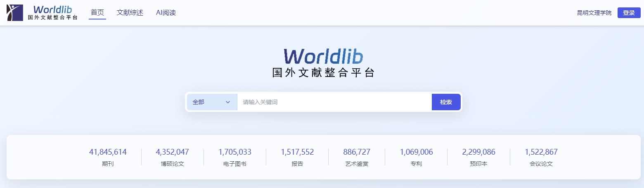Open the AI阅读 tab
644x188 pixels.
tap(166, 13)
